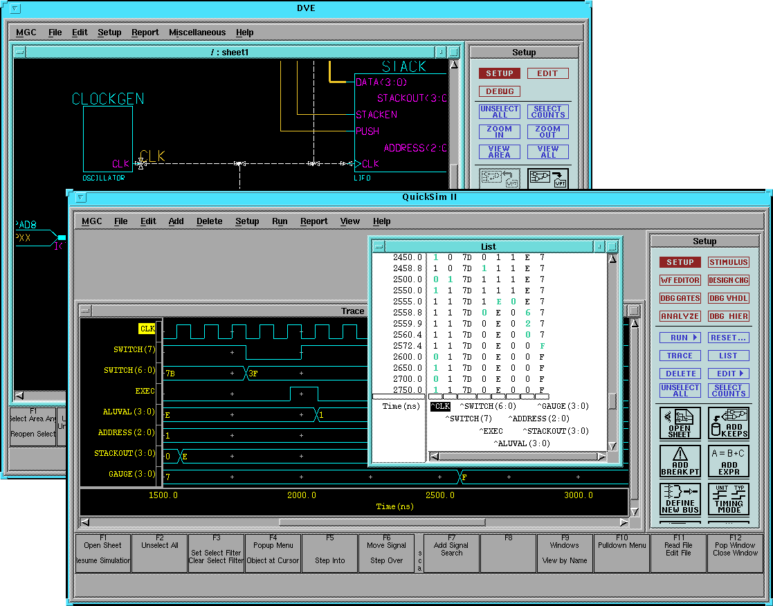Click Trace window scroll-right arrow
This screenshot has width=773, height=606.
coord(624,522)
